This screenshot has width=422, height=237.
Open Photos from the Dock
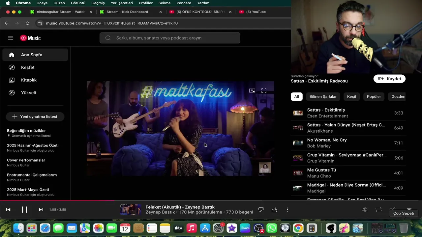98,228
